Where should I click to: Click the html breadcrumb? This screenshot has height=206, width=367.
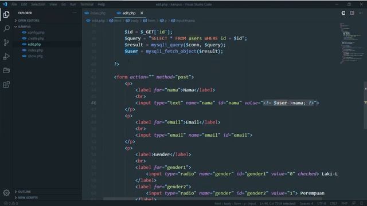point(115,21)
